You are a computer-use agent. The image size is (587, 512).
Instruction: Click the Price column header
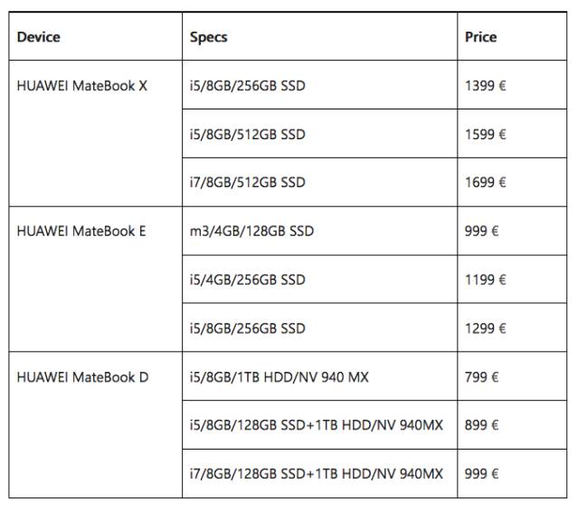click(480, 37)
